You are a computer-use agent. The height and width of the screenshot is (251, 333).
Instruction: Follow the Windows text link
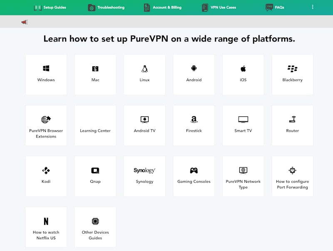[46, 80]
